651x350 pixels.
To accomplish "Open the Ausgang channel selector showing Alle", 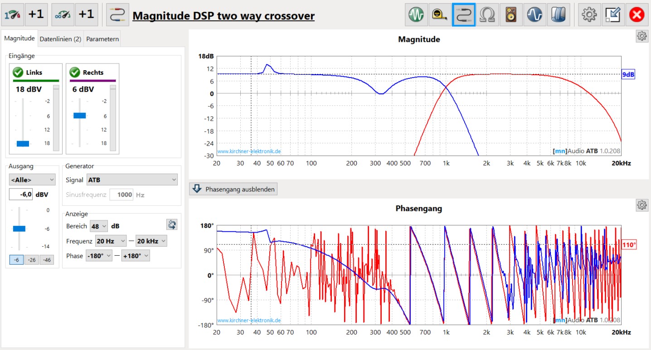I will [x=32, y=180].
